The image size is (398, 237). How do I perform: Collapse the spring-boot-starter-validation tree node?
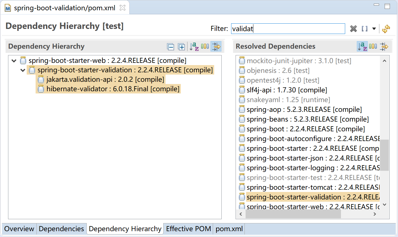tap(23, 70)
